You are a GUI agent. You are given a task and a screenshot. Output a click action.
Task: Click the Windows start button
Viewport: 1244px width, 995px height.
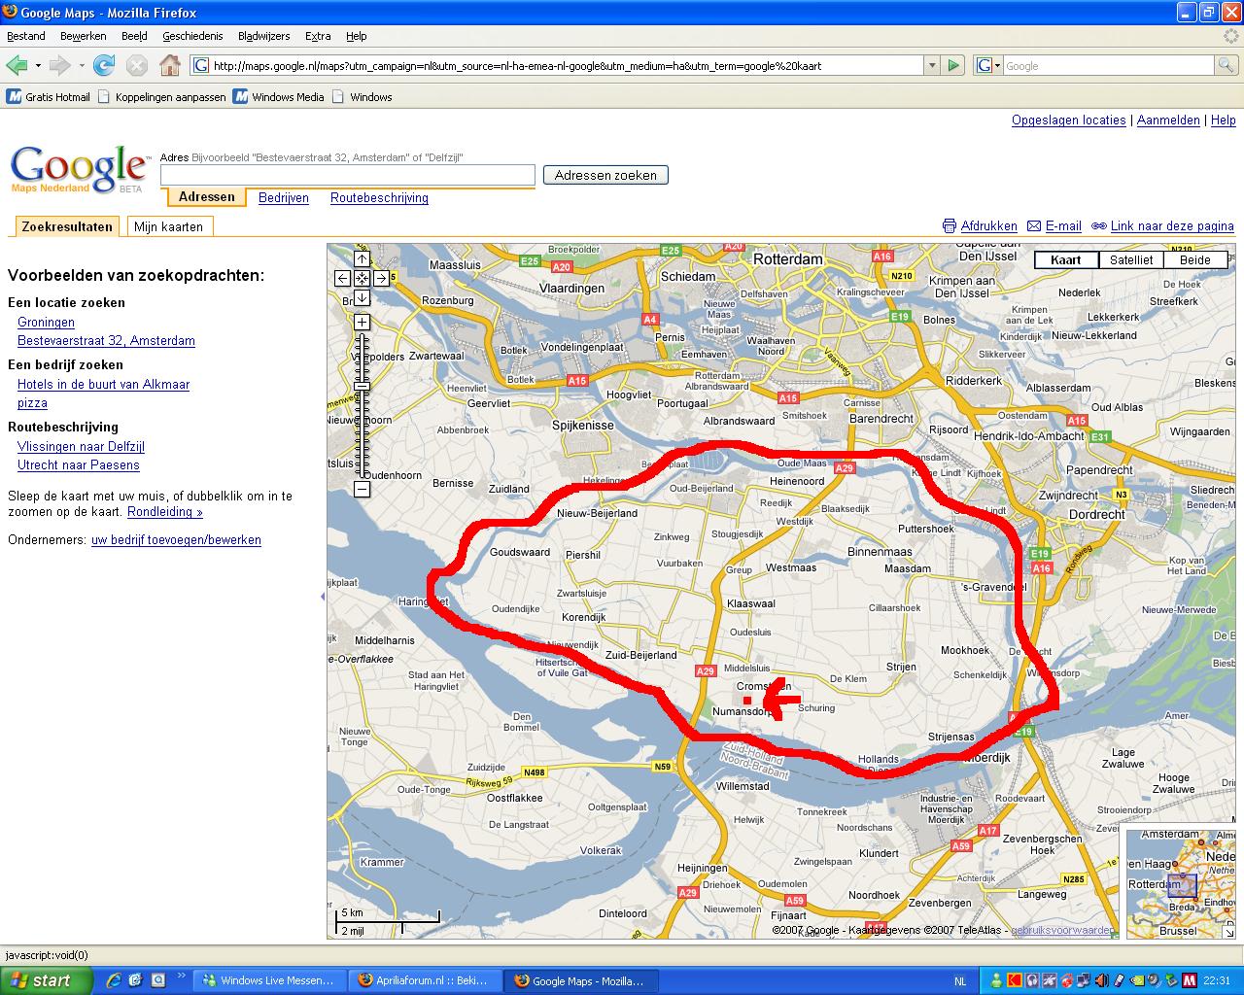(x=47, y=980)
